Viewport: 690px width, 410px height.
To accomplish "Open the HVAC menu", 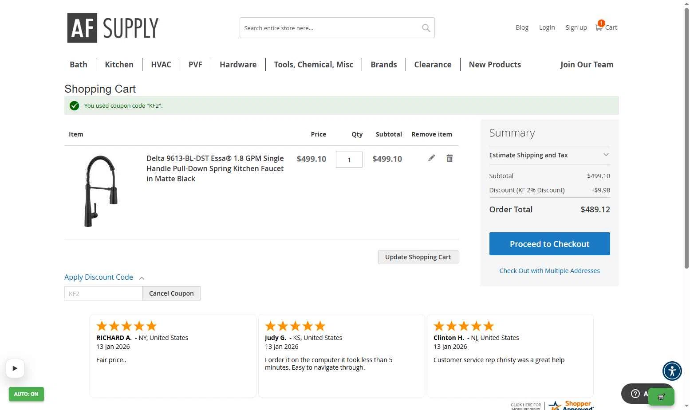I will tap(161, 64).
